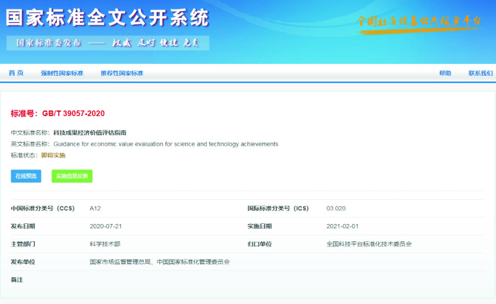Open the 帮助 help link
The height and width of the screenshot is (304, 496).
click(x=445, y=73)
